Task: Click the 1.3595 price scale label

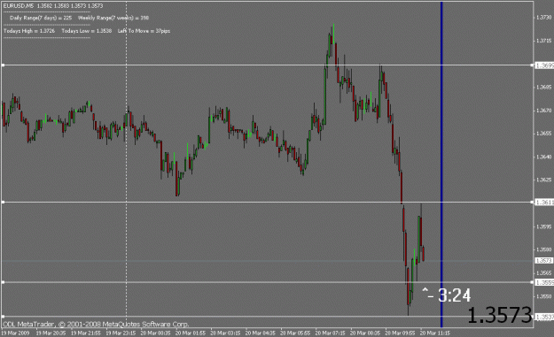Action: pos(543,226)
